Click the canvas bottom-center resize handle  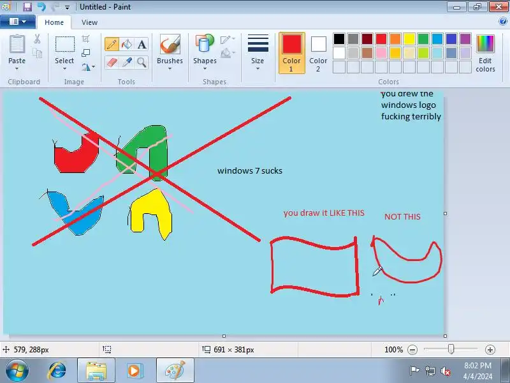pyautogui.click(x=224, y=336)
